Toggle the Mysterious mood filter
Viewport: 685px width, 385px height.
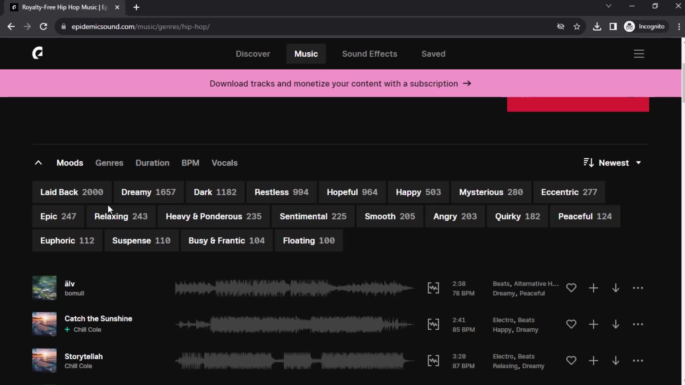click(x=491, y=192)
